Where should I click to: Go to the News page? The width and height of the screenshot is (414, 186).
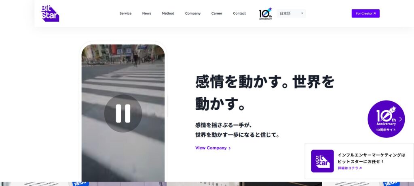(x=146, y=13)
